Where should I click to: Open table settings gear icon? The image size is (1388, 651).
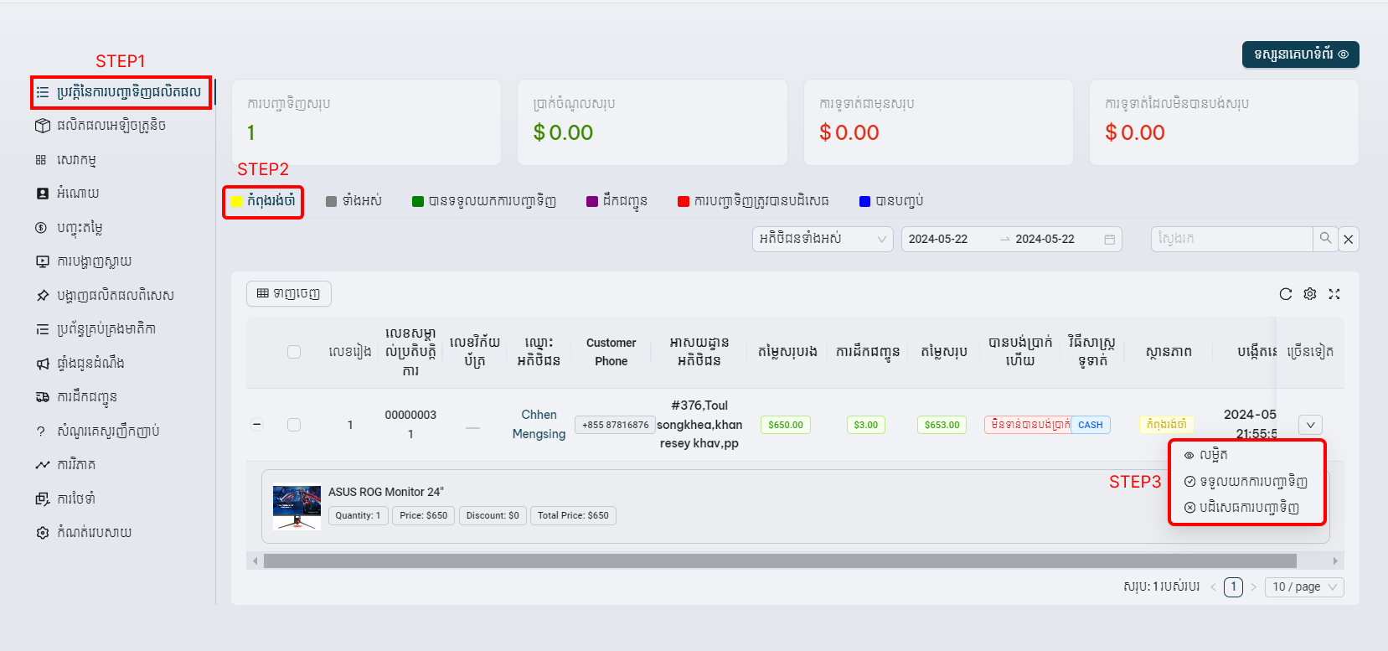point(1310,294)
